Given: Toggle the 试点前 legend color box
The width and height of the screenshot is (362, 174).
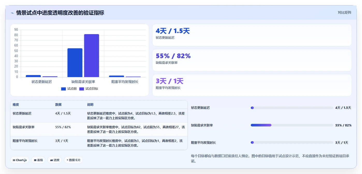Looking at the screenshot, I should (63, 89).
